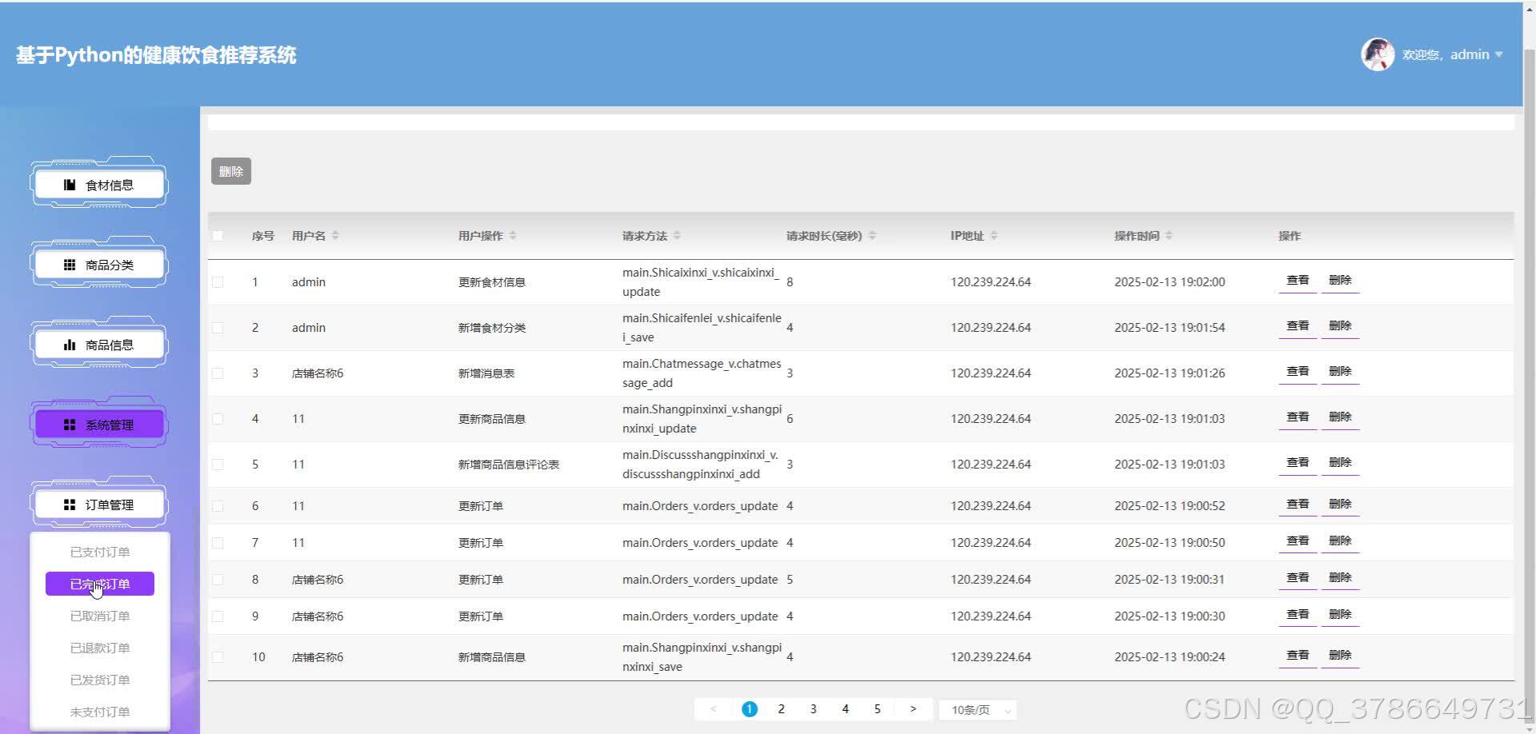Collapse the 订单管理 sidebar menu

[99, 505]
